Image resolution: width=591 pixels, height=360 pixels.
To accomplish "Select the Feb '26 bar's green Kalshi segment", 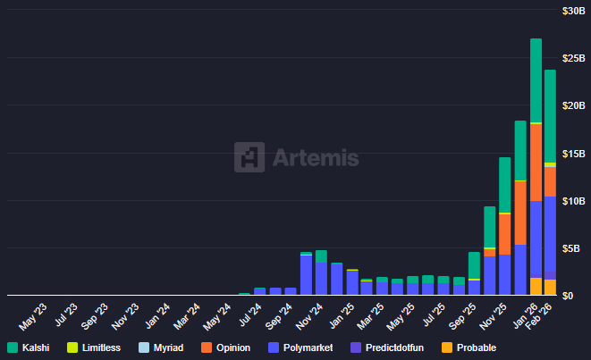I will coord(550,116).
